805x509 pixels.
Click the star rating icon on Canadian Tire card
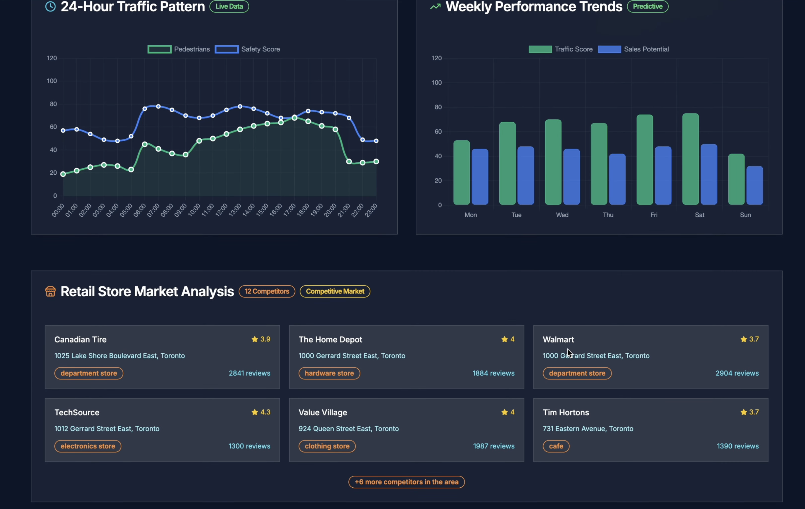255,339
